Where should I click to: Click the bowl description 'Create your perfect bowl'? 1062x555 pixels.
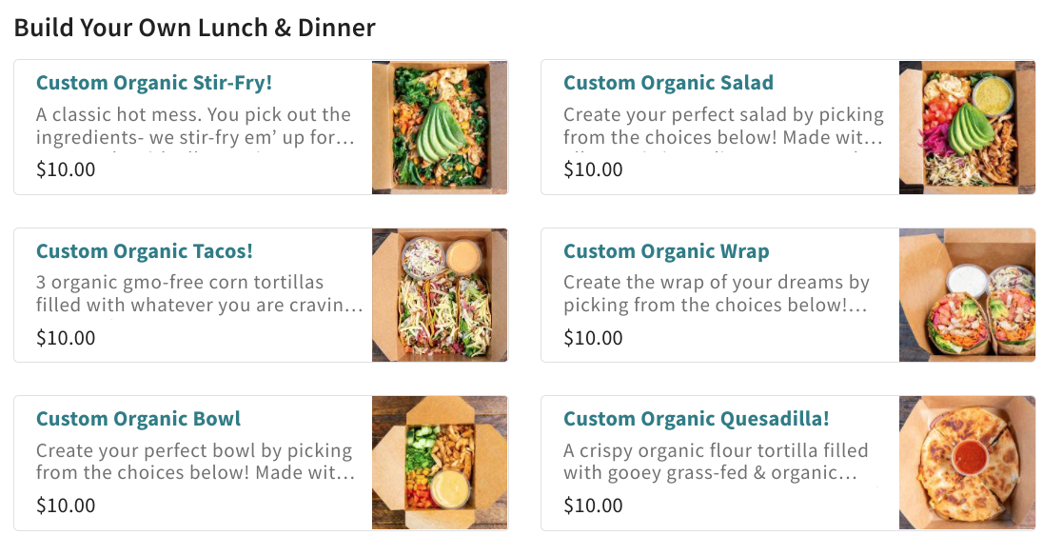click(195, 461)
